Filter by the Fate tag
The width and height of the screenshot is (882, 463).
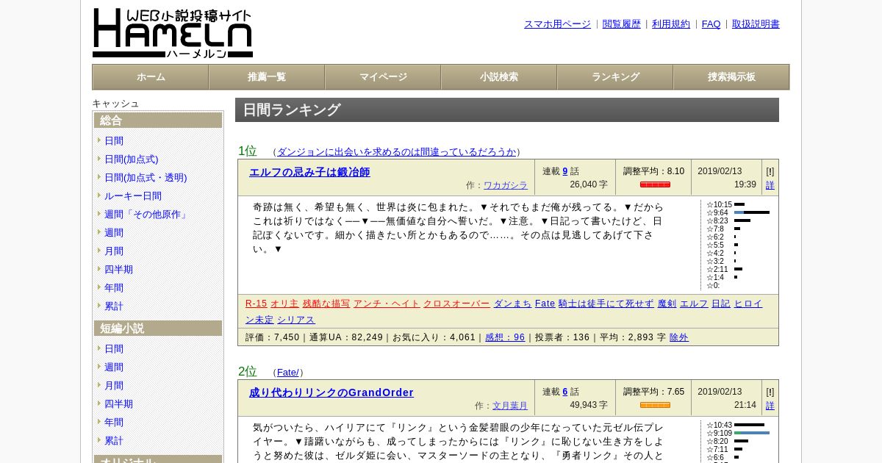click(x=545, y=304)
